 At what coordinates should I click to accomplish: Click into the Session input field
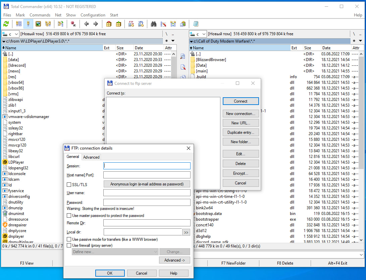coord(147,166)
